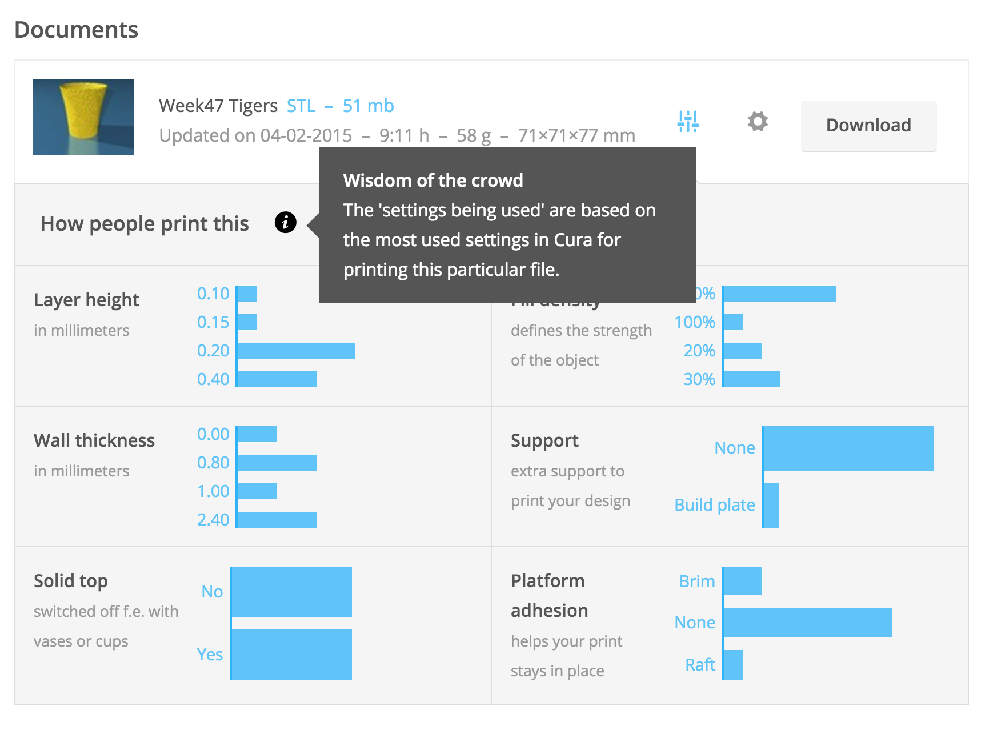985x730 pixels.
Task: Select the 0.20 layer height bar
Action: point(296,351)
